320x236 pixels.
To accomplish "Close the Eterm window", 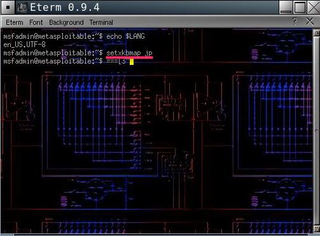I will 313,7.
